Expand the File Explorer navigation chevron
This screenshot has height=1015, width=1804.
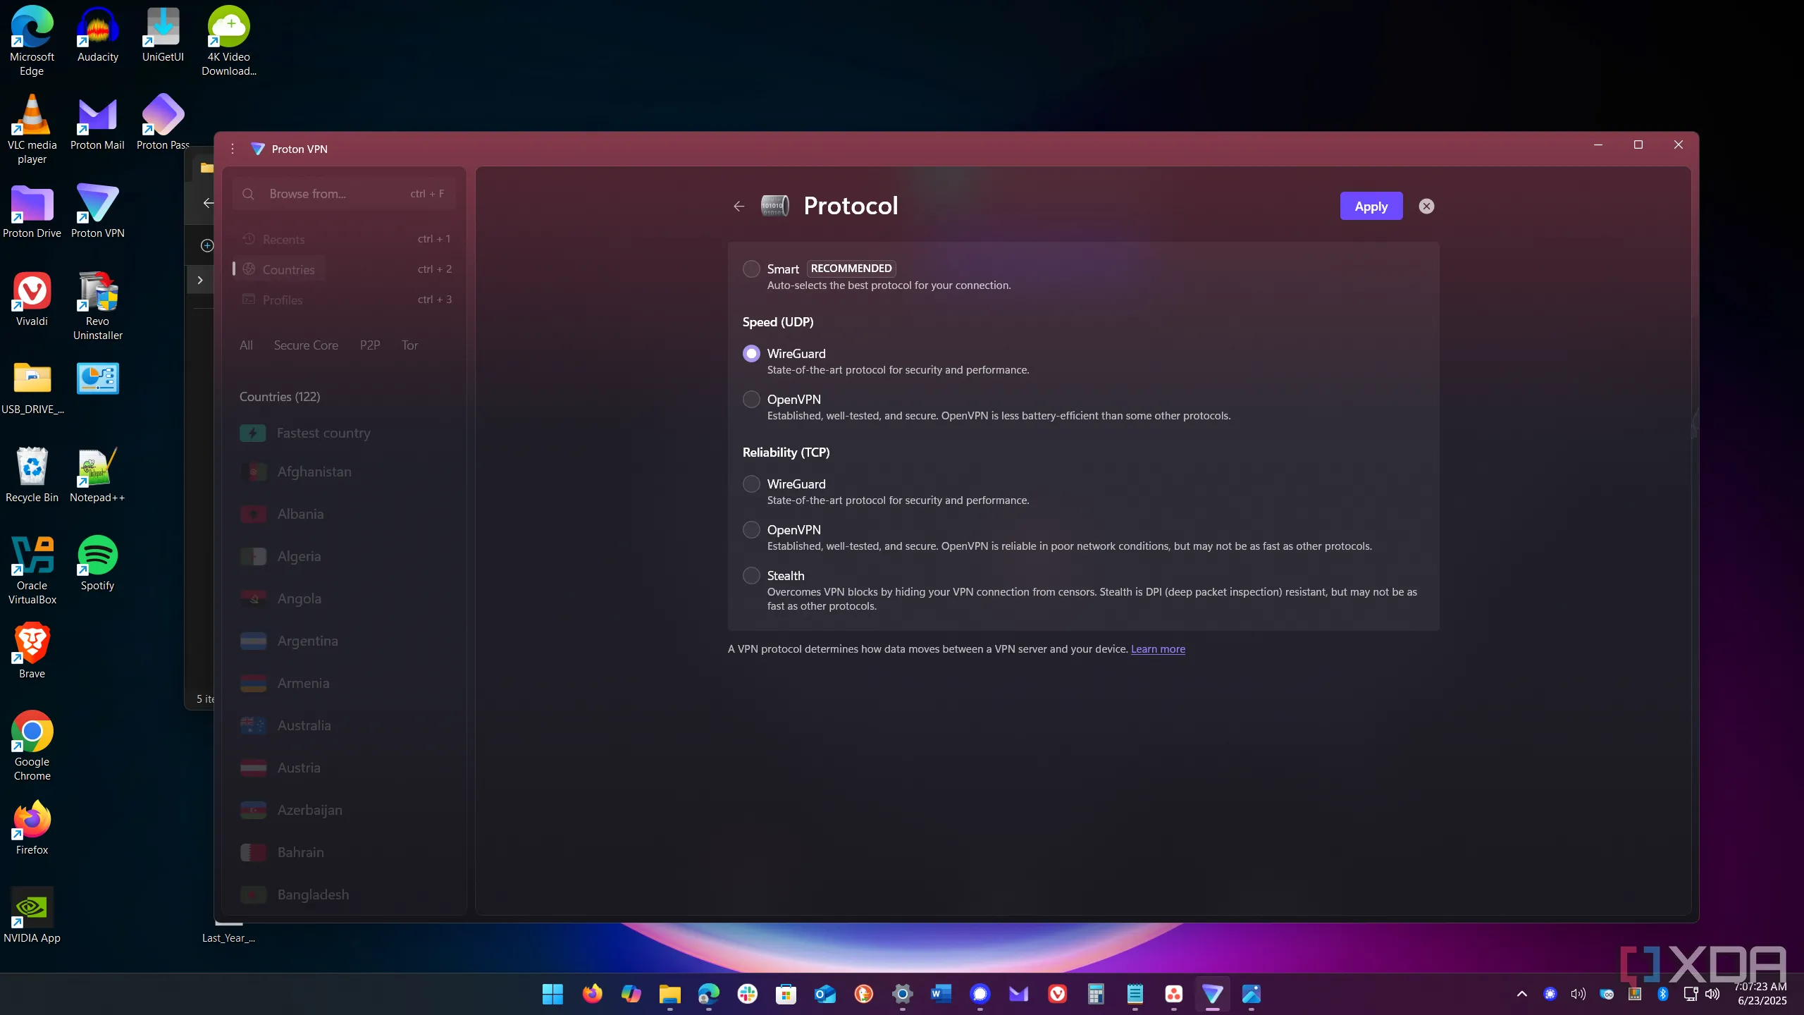click(200, 280)
